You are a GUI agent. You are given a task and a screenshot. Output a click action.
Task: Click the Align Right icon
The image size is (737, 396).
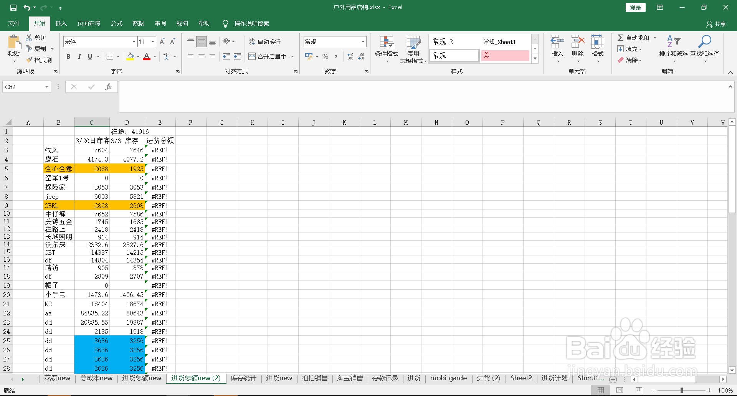[x=212, y=56]
